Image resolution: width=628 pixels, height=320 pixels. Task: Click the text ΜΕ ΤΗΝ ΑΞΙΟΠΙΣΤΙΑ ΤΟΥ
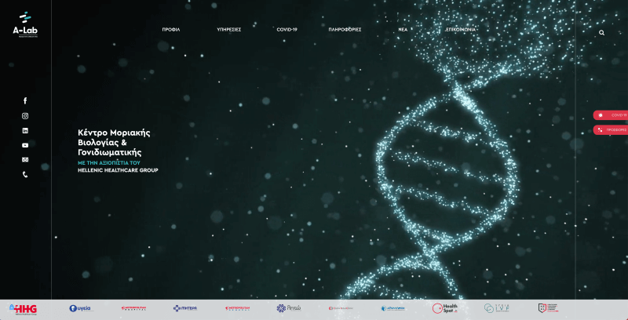(x=109, y=163)
